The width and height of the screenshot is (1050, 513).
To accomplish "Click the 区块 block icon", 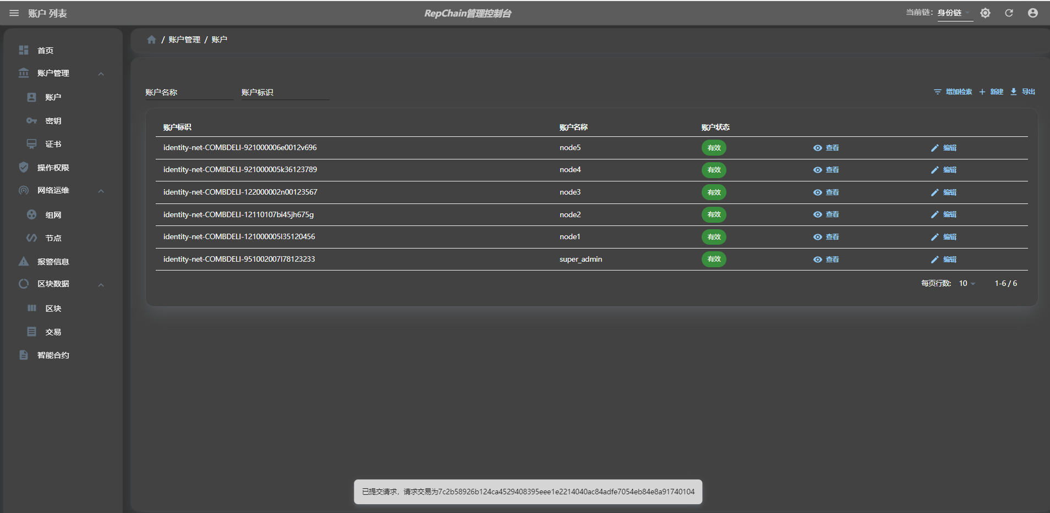I will (x=32, y=308).
